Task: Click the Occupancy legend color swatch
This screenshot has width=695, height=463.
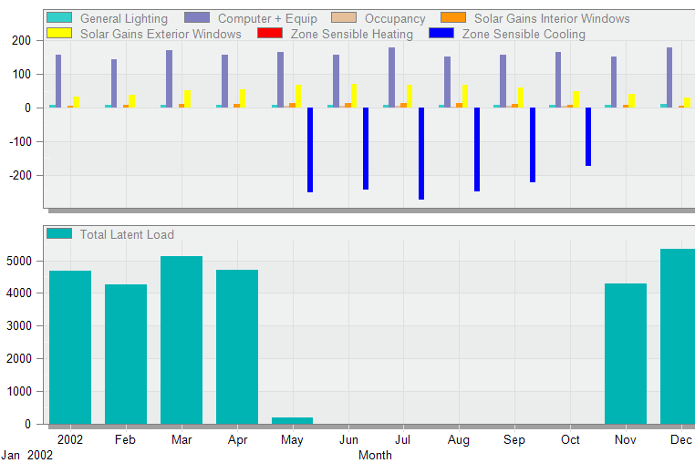Action: point(344,17)
